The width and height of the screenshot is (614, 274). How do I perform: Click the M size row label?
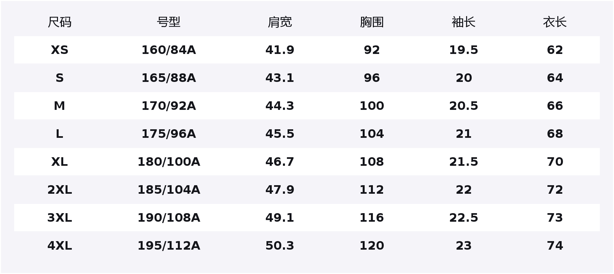coord(60,106)
